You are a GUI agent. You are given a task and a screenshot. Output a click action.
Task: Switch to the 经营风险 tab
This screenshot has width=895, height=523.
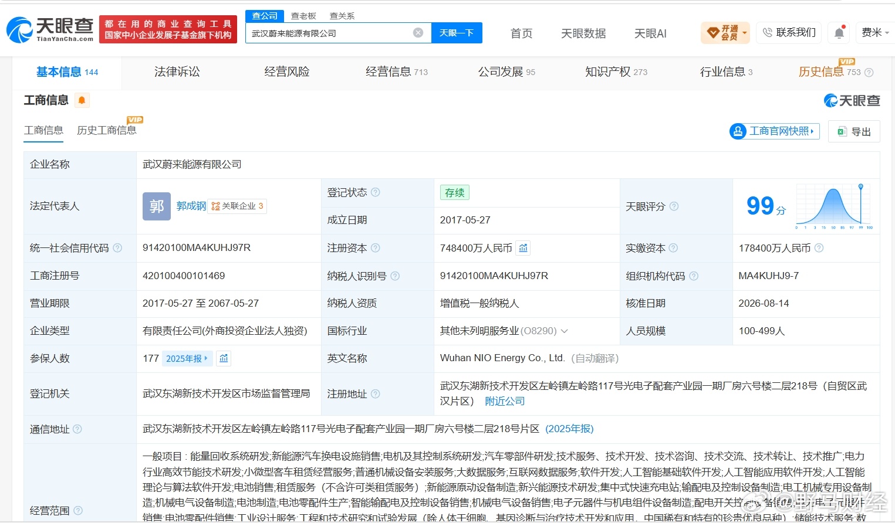click(286, 72)
